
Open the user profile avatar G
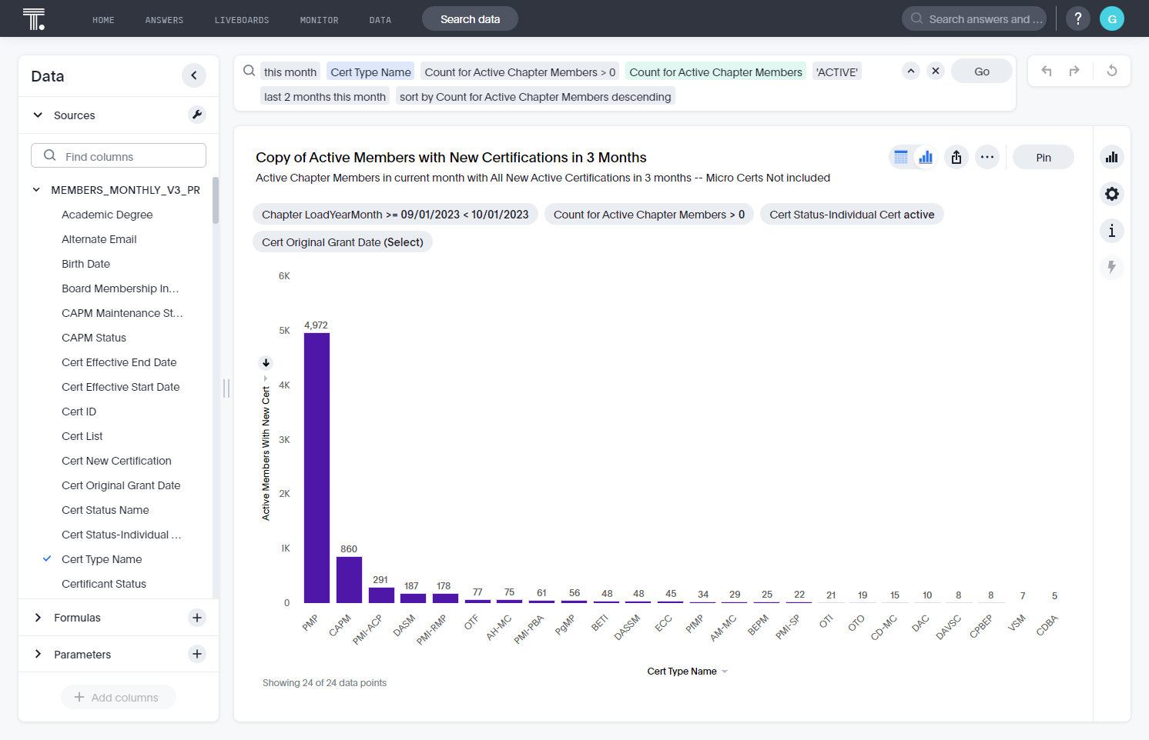1112,18
